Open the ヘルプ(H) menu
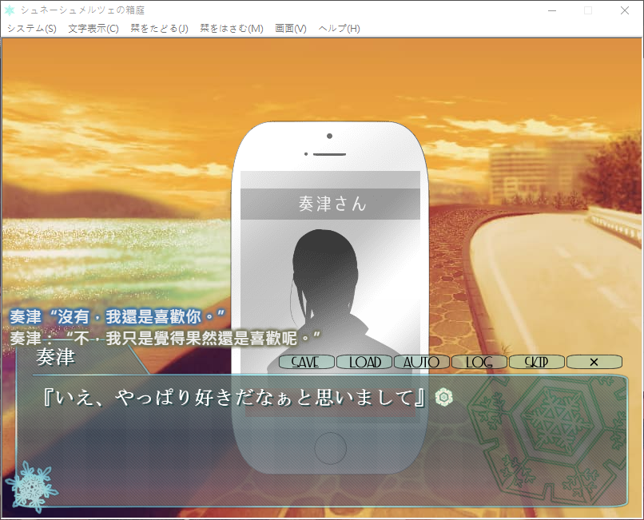The height and width of the screenshot is (520, 644). click(340, 28)
